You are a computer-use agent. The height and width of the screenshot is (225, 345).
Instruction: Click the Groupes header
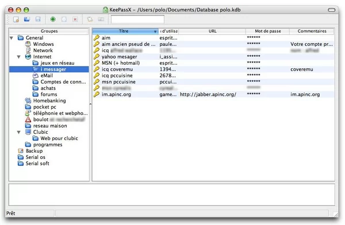click(x=49, y=31)
